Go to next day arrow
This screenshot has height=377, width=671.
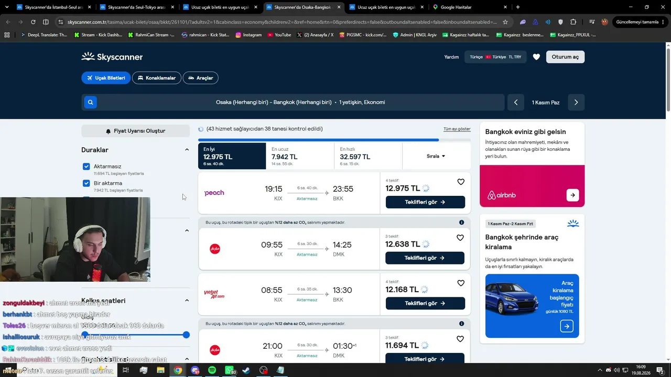click(576, 102)
